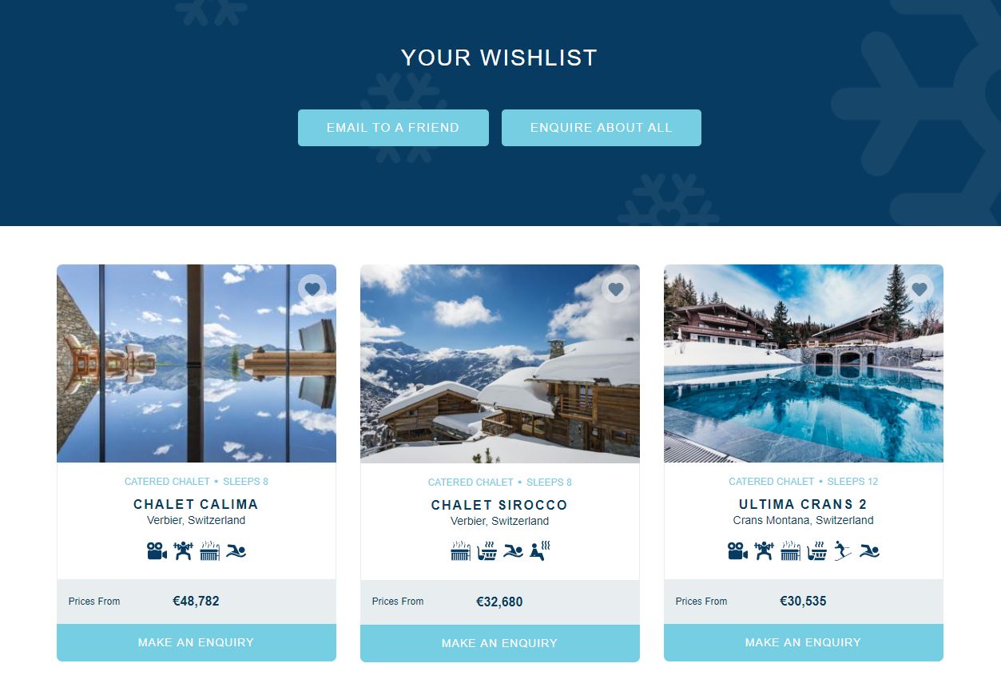Open the Ultima Crans 2 title link
The width and height of the screenshot is (1001, 699).
click(804, 504)
